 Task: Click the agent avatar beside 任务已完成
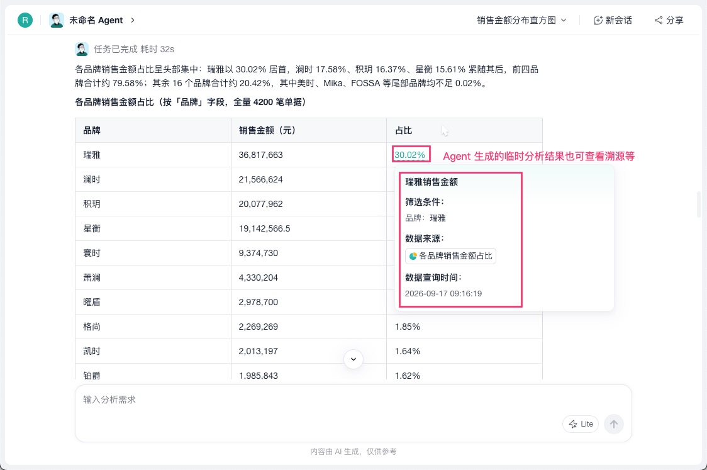tap(82, 48)
